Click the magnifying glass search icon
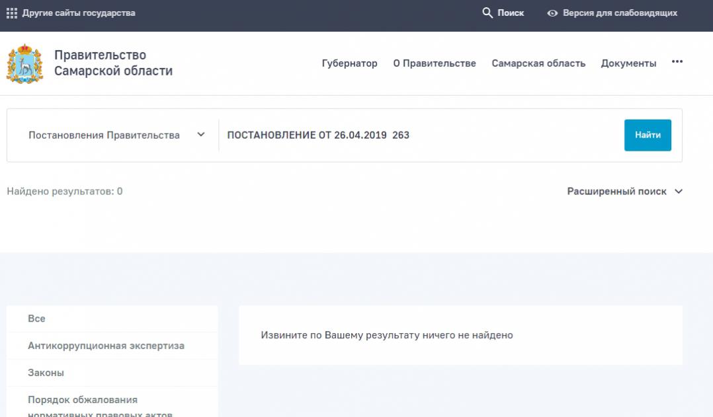The width and height of the screenshot is (713, 417). coord(487,13)
